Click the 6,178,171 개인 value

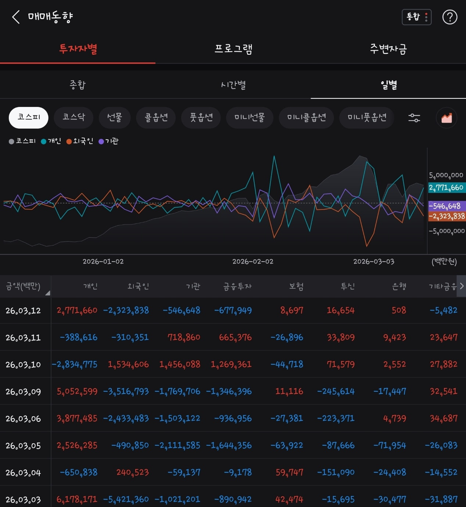[x=77, y=500]
